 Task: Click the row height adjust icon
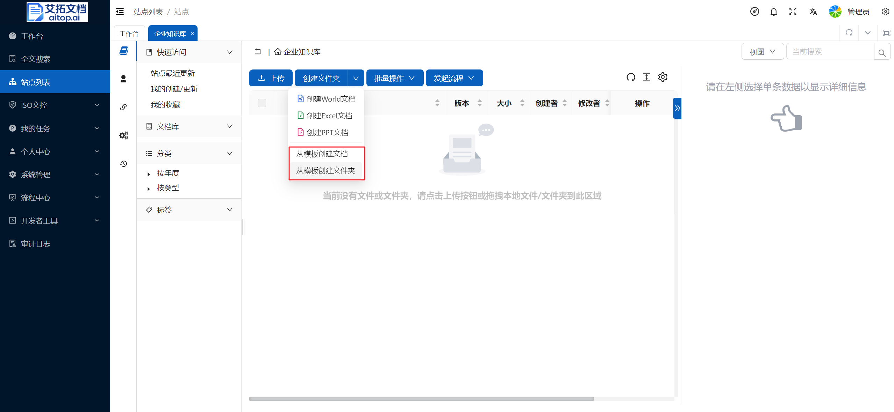coord(646,77)
